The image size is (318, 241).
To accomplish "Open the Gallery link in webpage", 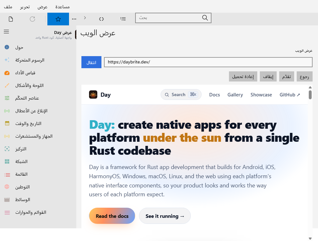I will coord(235,94).
